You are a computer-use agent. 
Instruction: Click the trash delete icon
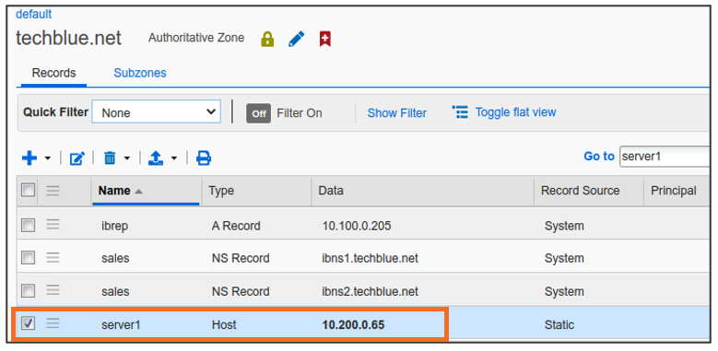[x=110, y=158]
